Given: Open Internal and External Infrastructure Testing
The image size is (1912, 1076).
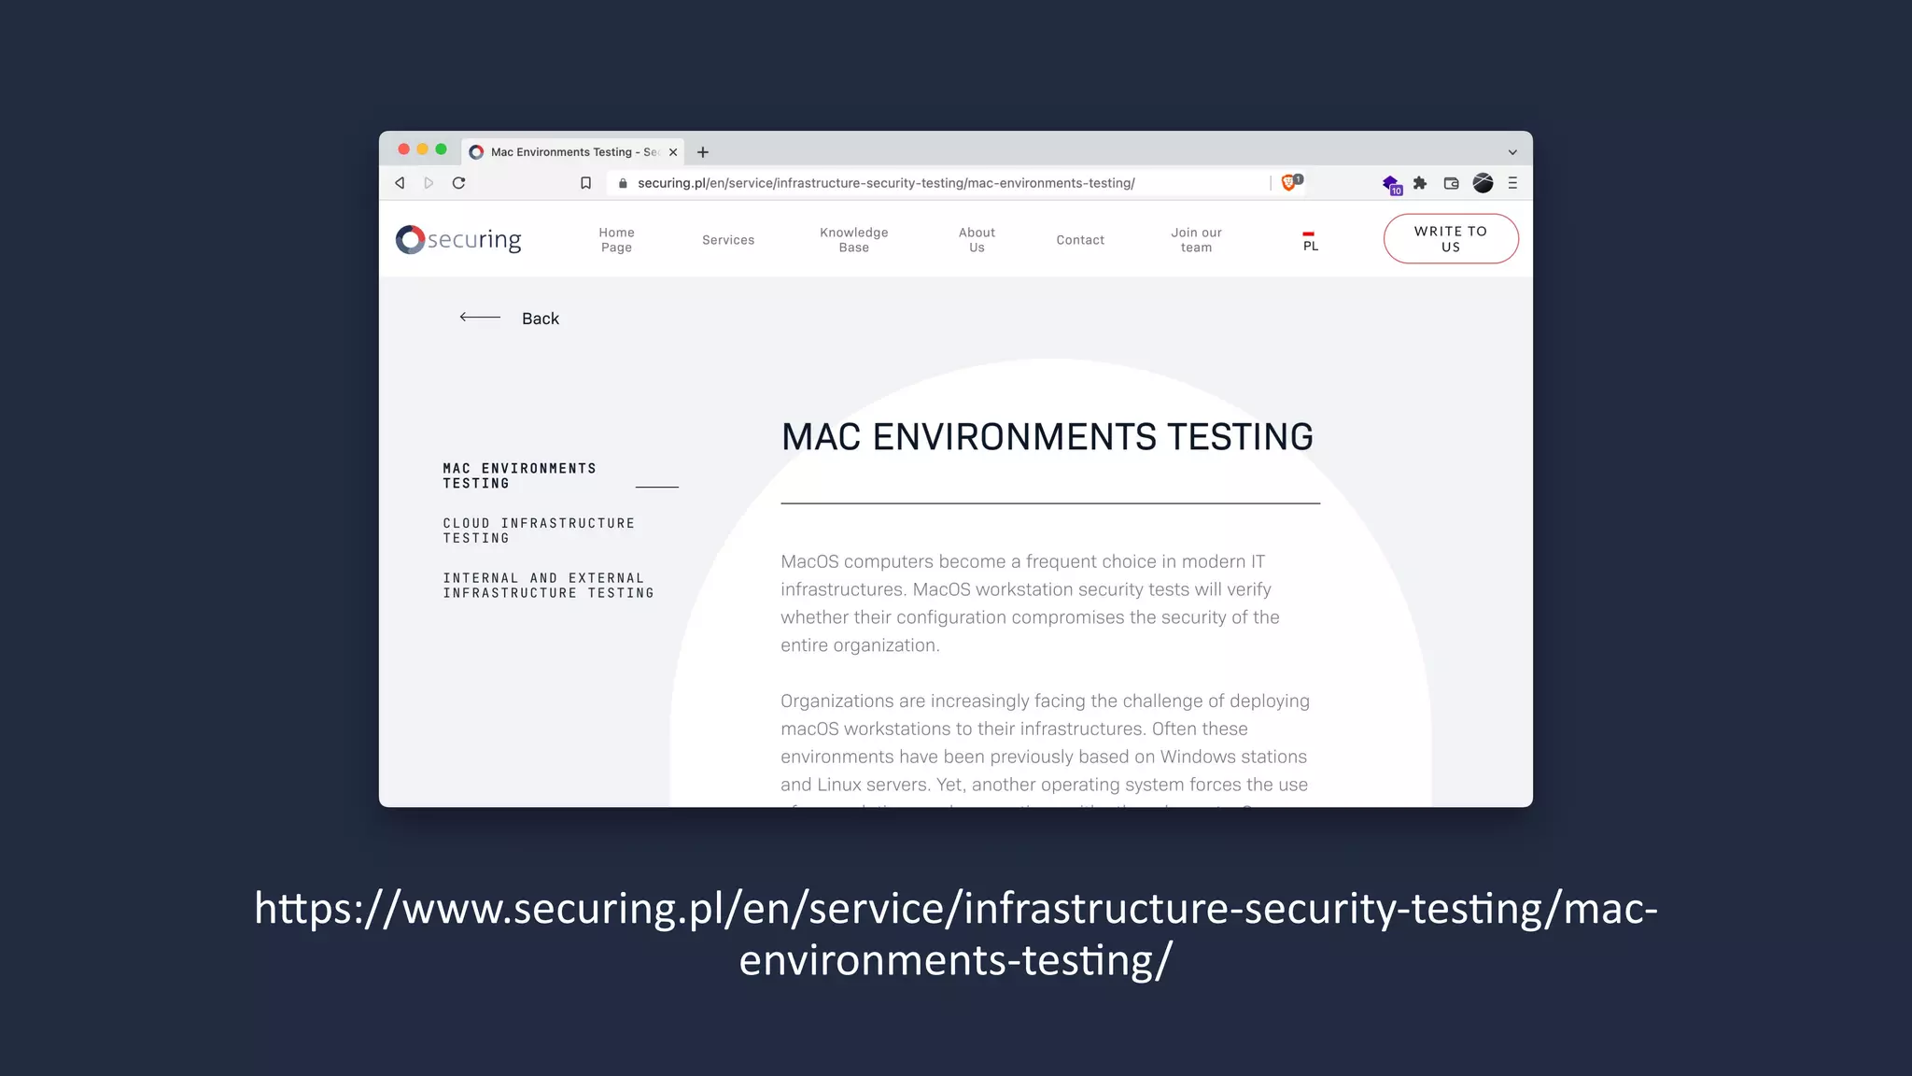Looking at the screenshot, I should [x=548, y=586].
